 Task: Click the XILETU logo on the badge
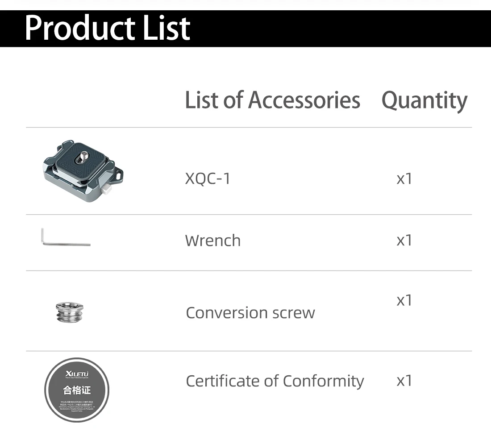coord(77,374)
